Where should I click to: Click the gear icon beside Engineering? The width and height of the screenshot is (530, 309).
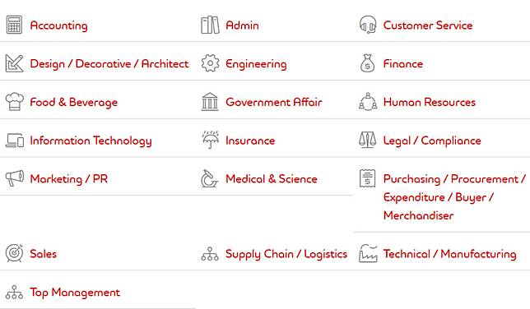210,63
